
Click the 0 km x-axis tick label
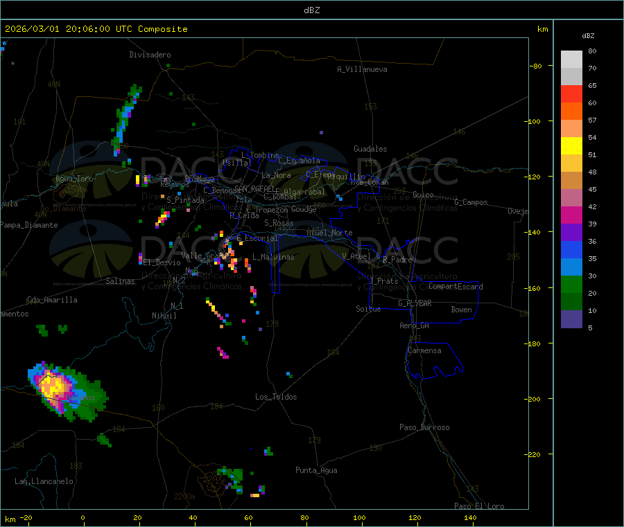coord(83,517)
